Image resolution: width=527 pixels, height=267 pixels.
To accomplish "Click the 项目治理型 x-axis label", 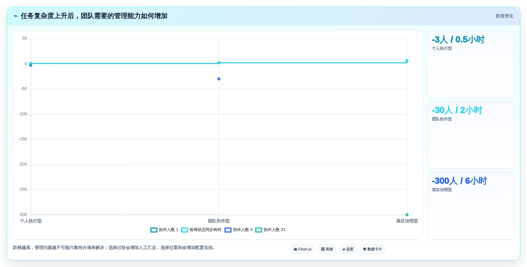I will tap(407, 221).
